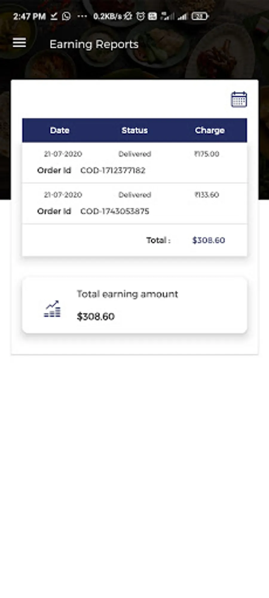Tap the WhatsApp notification icon
This screenshot has height=598, width=269.
coord(66,16)
